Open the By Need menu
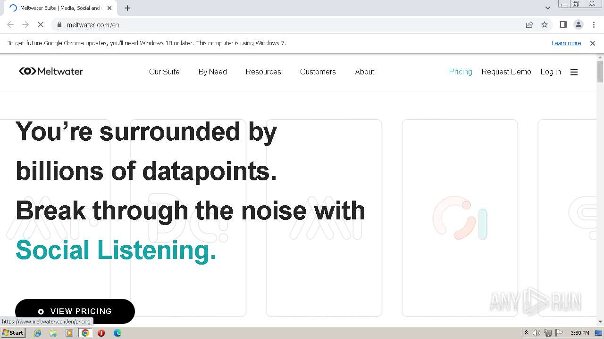 [x=213, y=72]
